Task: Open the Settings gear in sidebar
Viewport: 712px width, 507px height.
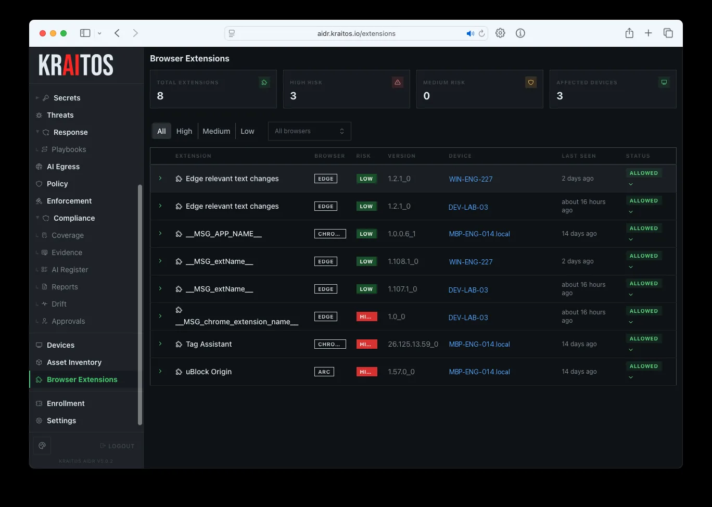Action: [x=39, y=421]
